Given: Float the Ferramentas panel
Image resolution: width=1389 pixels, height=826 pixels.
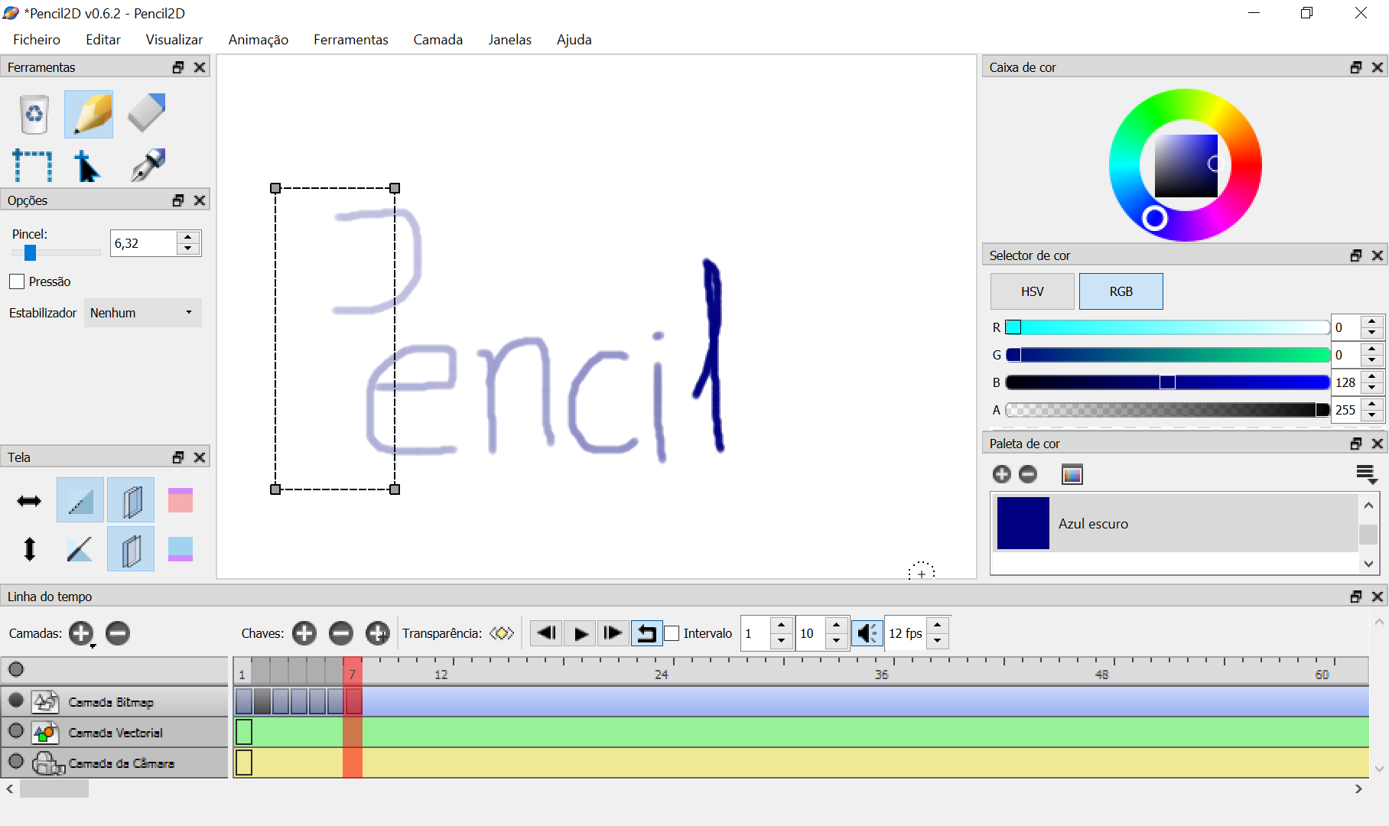Looking at the screenshot, I should [178, 67].
